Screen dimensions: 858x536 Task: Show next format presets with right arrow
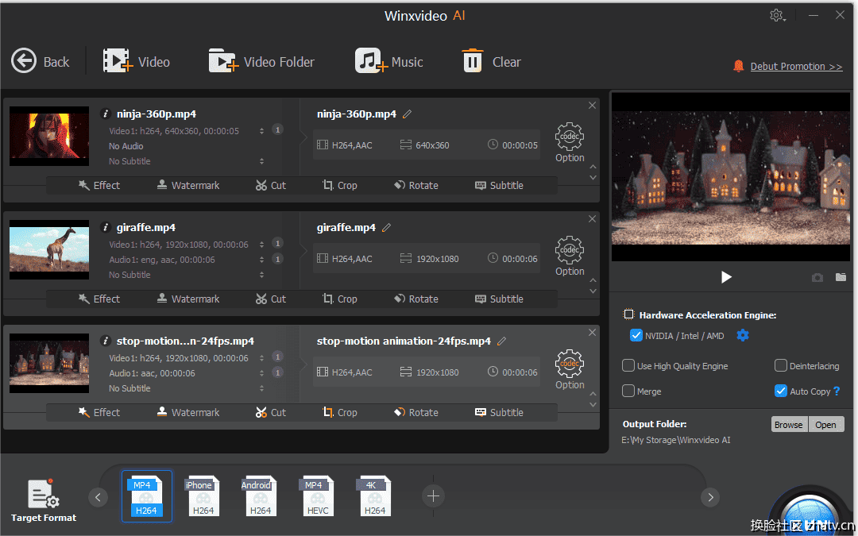click(710, 497)
